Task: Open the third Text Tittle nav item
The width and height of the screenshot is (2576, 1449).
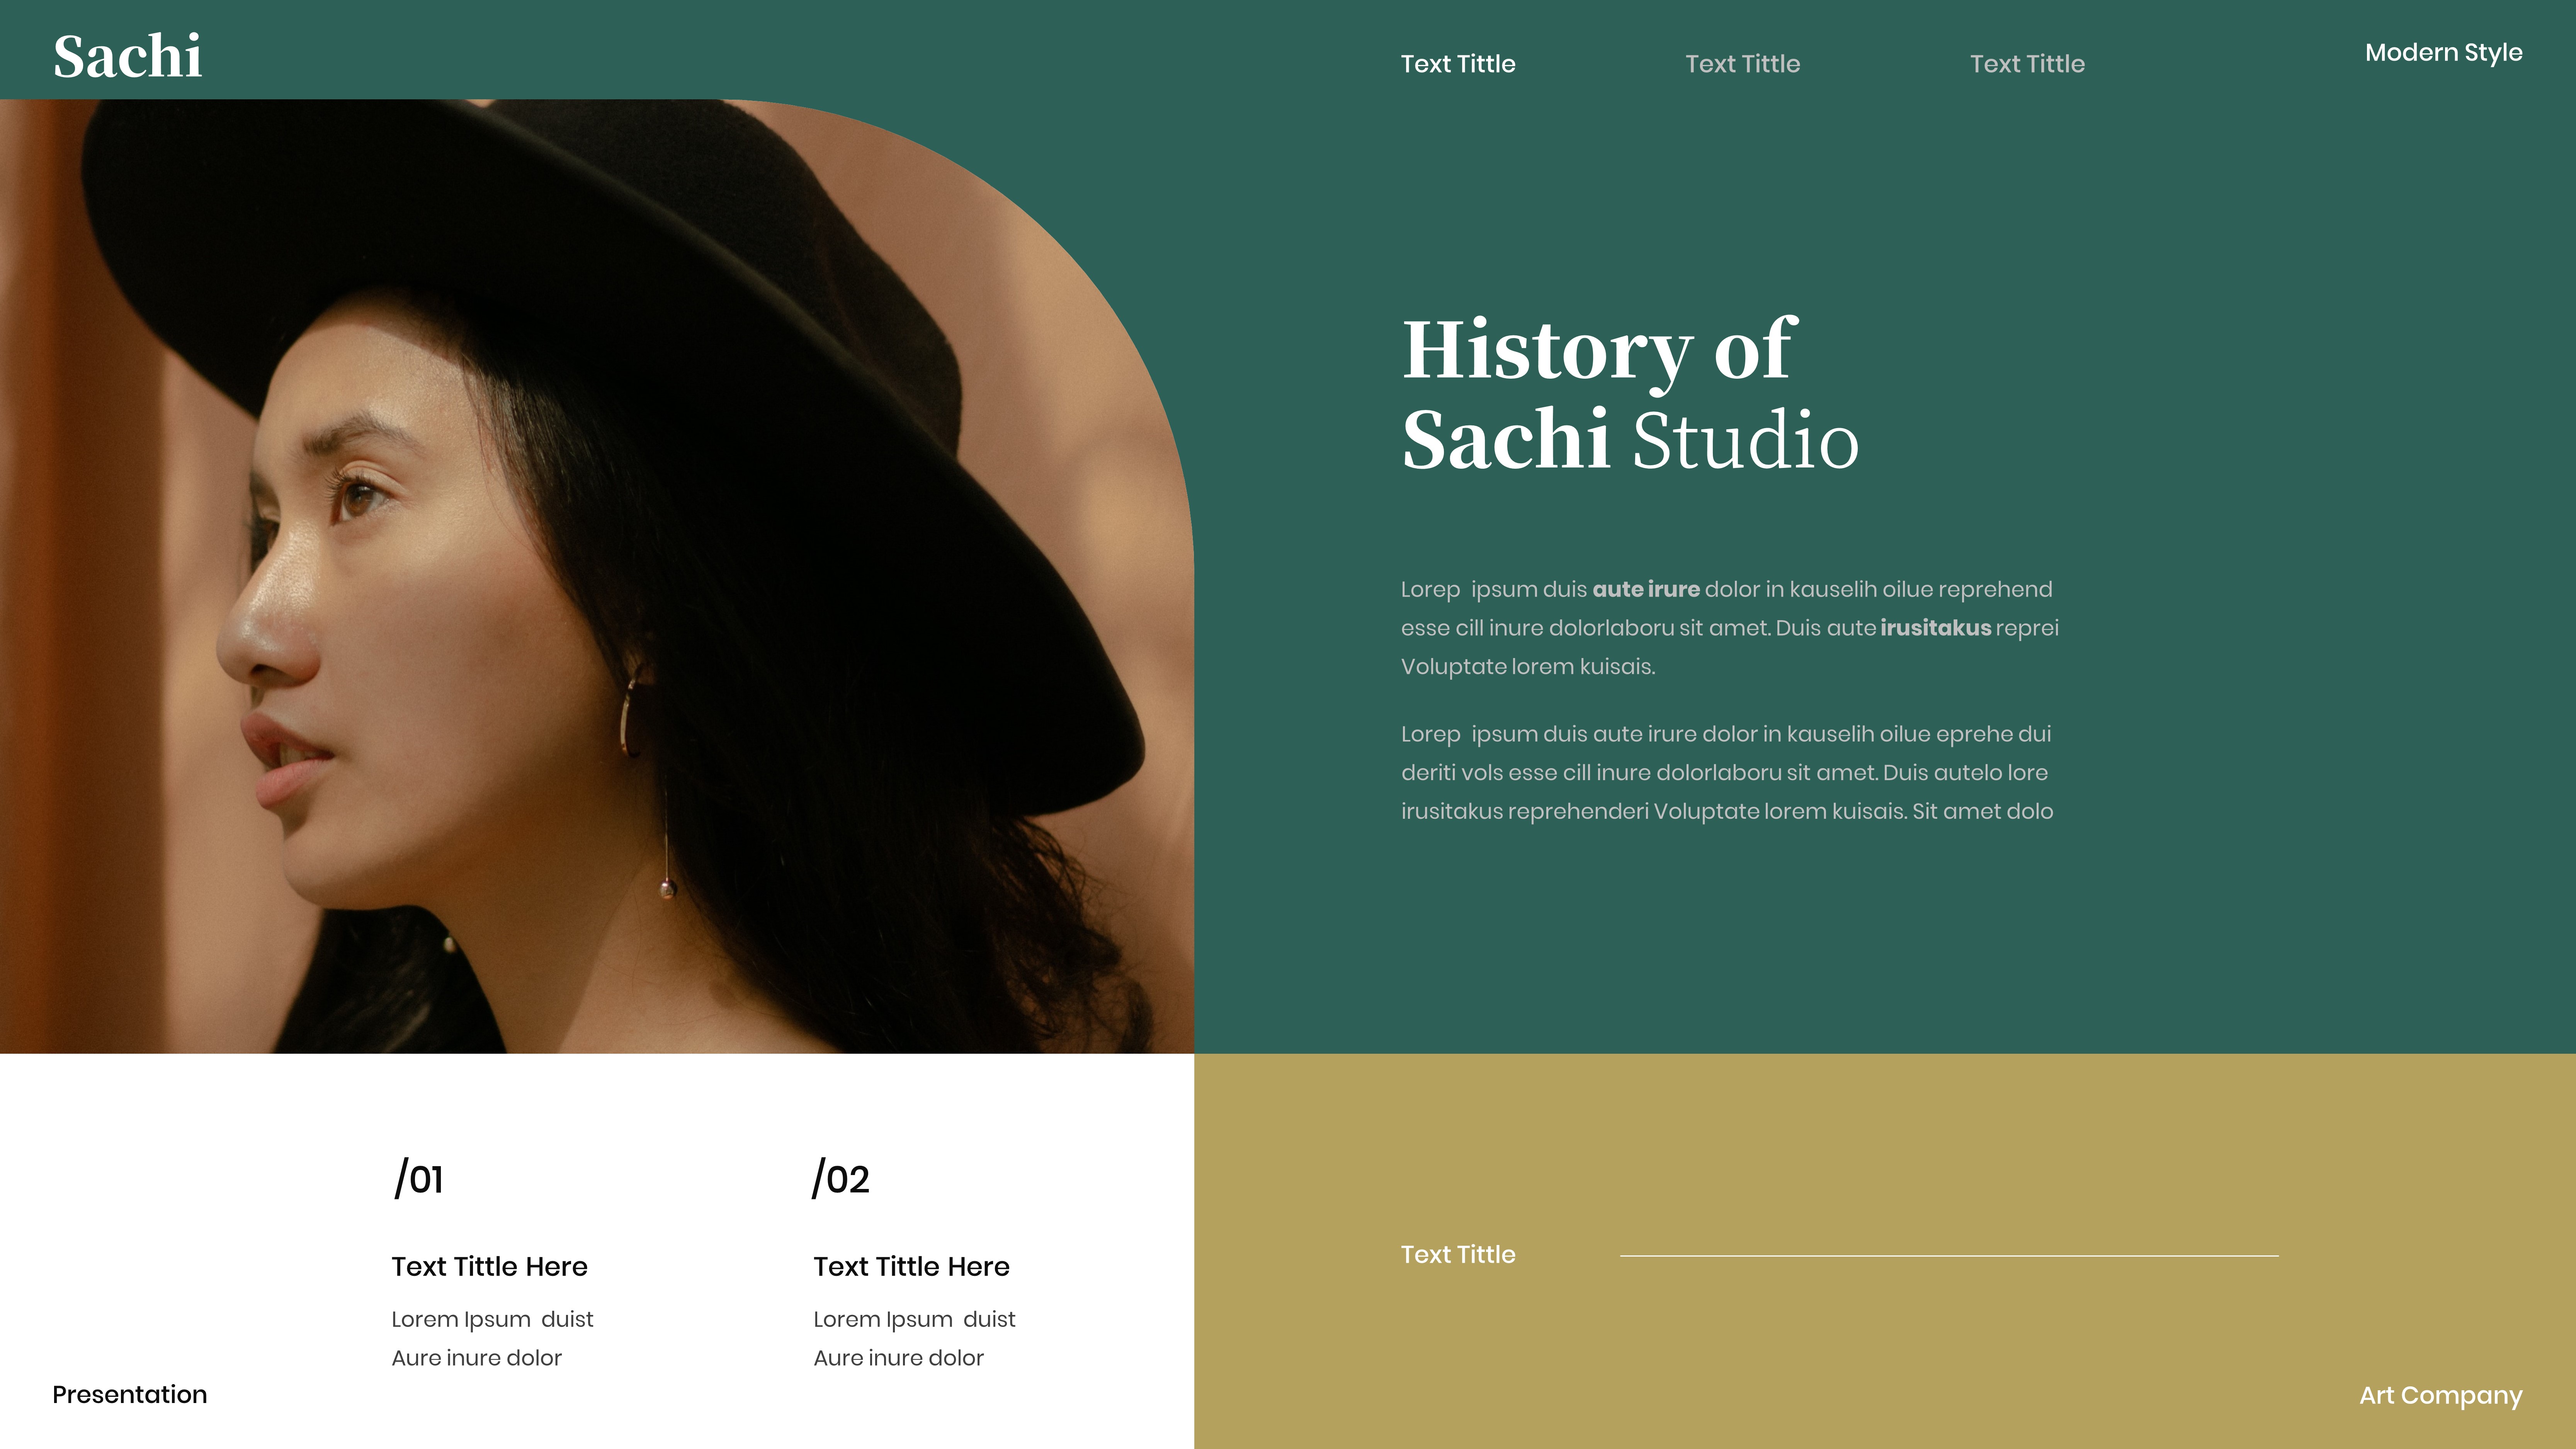Action: [2026, 64]
